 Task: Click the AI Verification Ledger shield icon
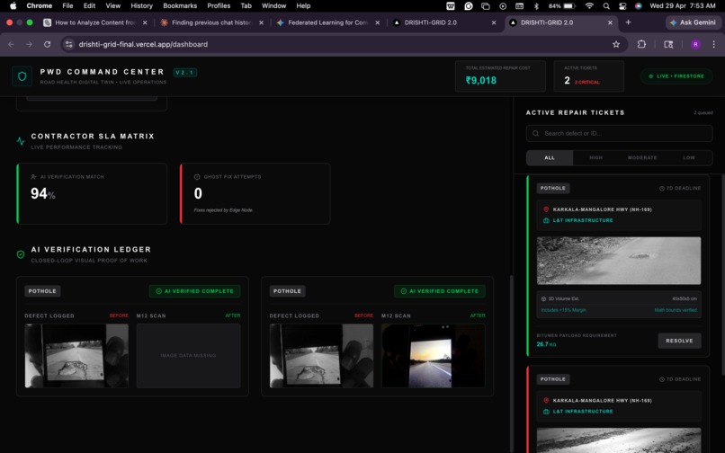coord(21,254)
